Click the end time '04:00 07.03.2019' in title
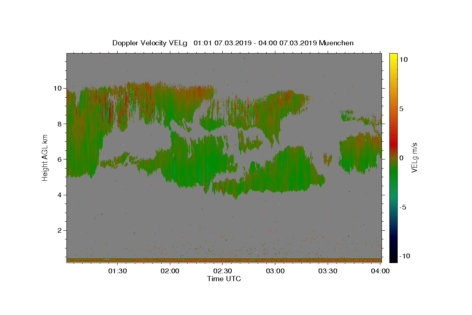The width and height of the screenshot is (472, 315). [287, 43]
